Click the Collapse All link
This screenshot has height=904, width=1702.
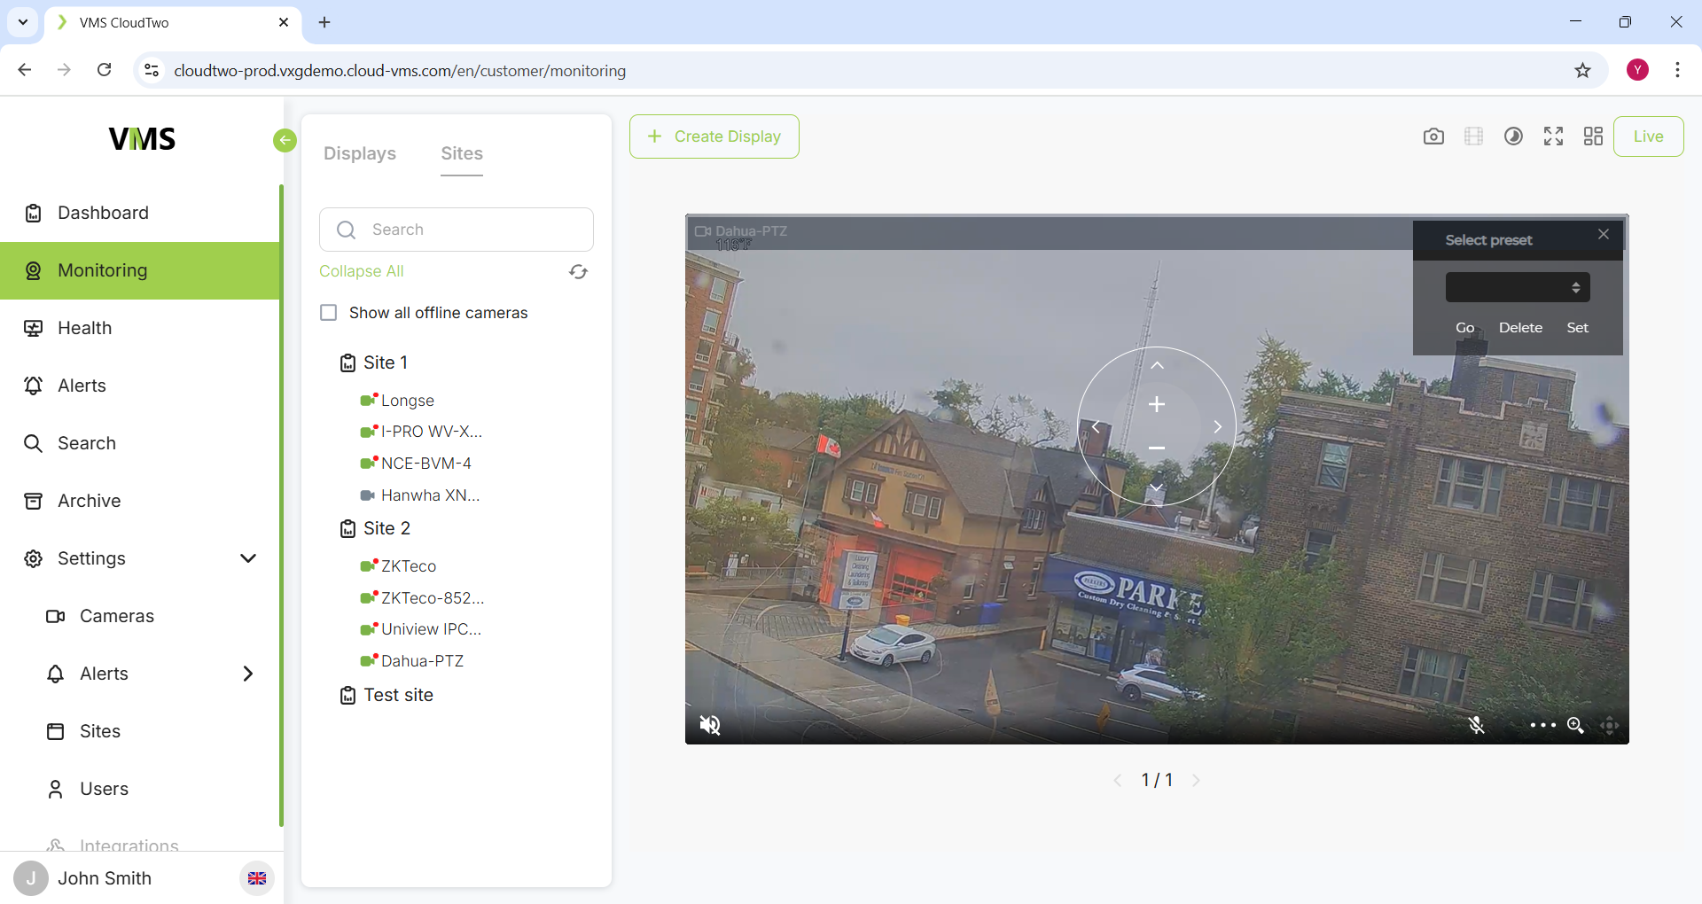361,271
